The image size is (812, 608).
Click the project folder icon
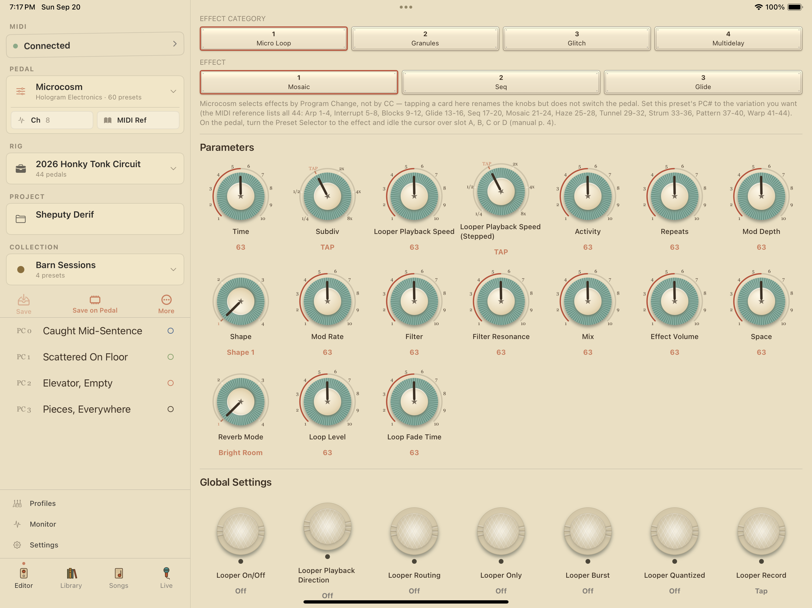tap(21, 219)
